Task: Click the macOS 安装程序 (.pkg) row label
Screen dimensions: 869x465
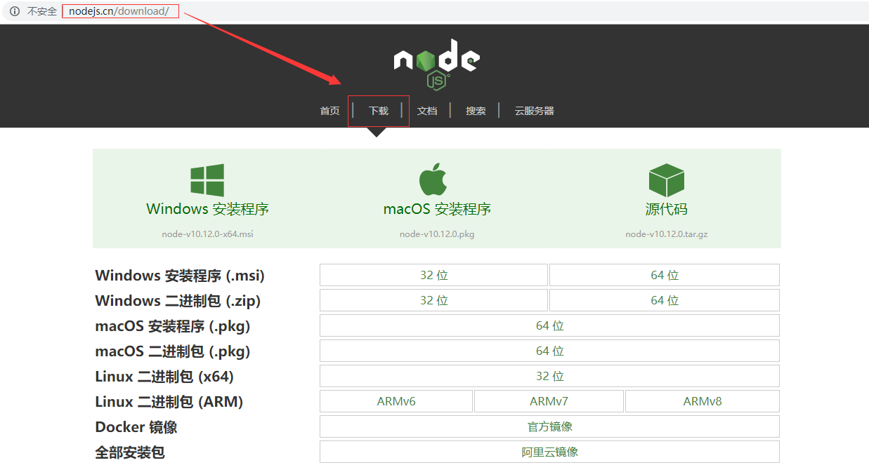Action: 173,326
